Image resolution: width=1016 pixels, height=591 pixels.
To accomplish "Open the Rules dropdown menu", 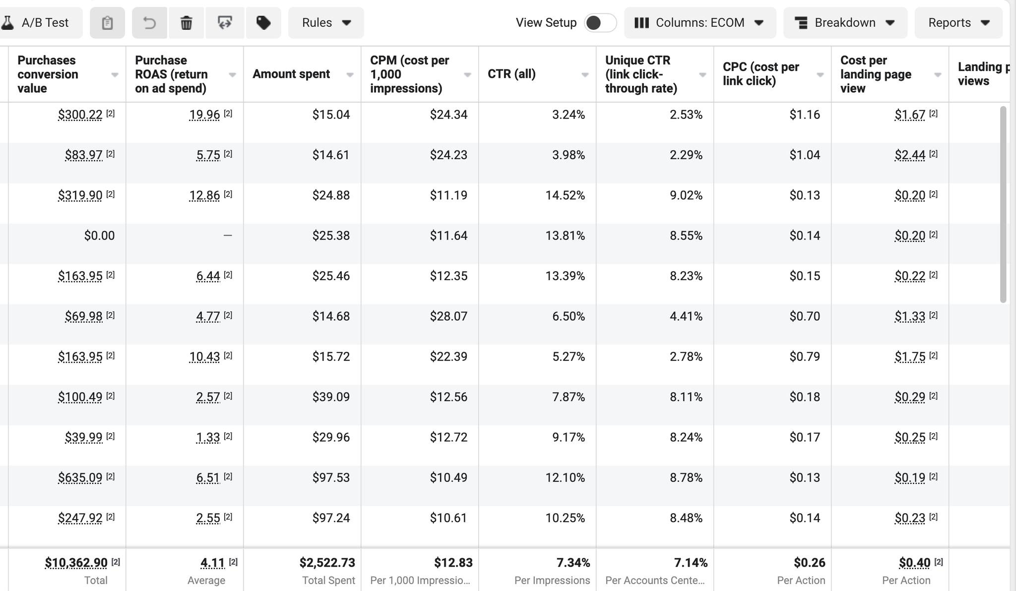I will (326, 23).
